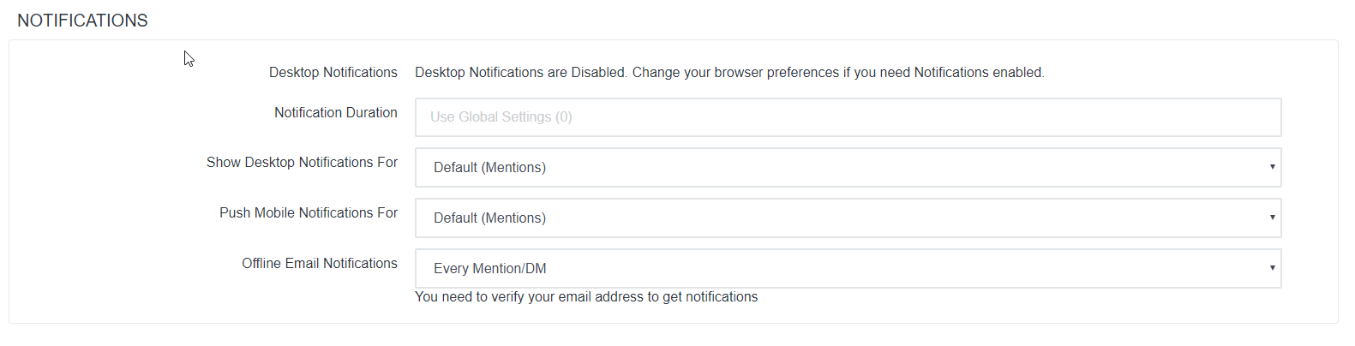Click the Notification Duration input field
Image resolution: width=1355 pixels, height=346 pixels.
point(848,117)
